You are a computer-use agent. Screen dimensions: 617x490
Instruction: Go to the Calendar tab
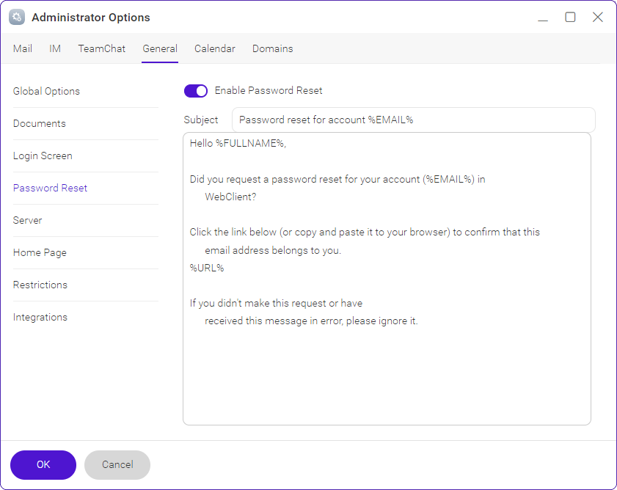point(215,48)
